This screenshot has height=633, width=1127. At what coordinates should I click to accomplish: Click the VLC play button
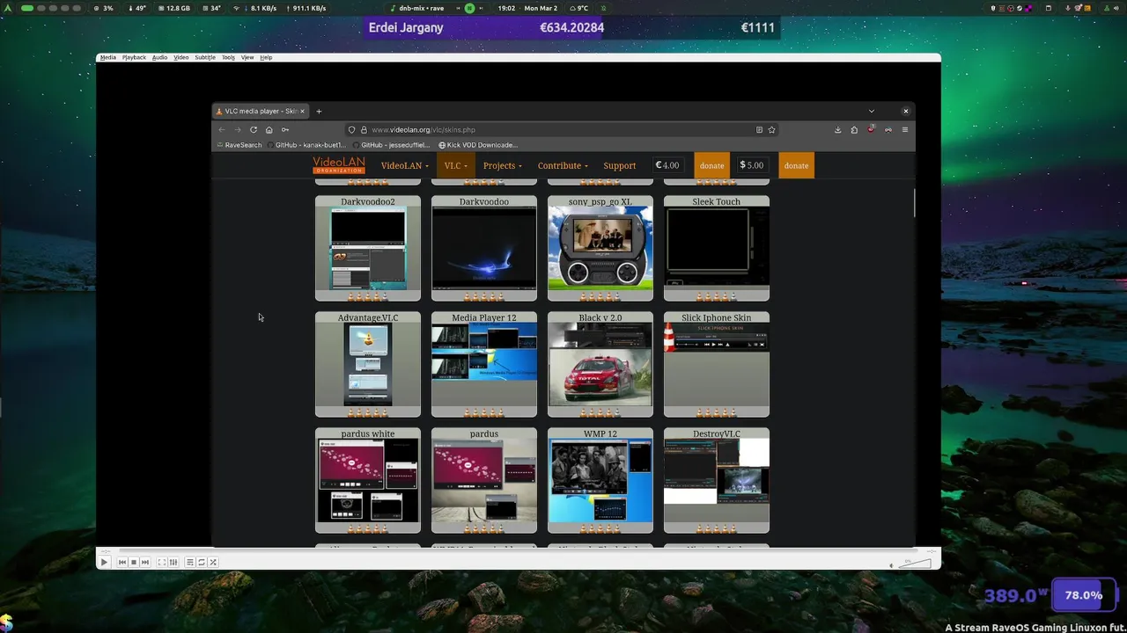coord(104,562)
